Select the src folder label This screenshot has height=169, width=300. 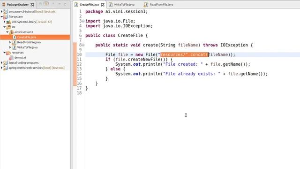point(14,27)
